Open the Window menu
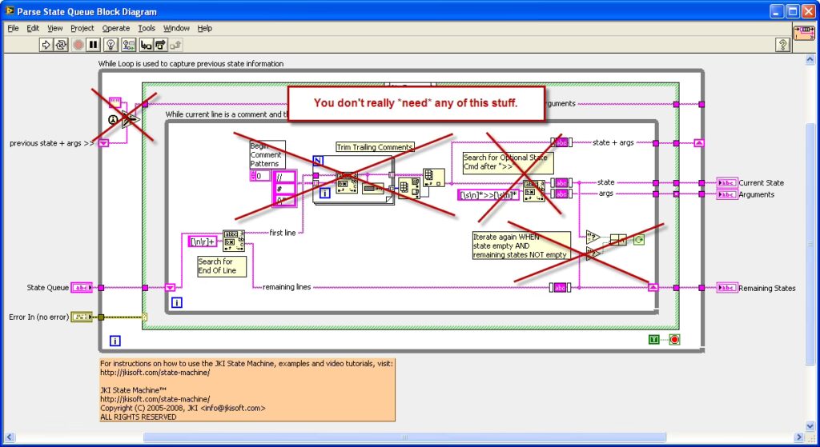Image resolution: width=820 pixels, height=447 pixels. [176, 28]
